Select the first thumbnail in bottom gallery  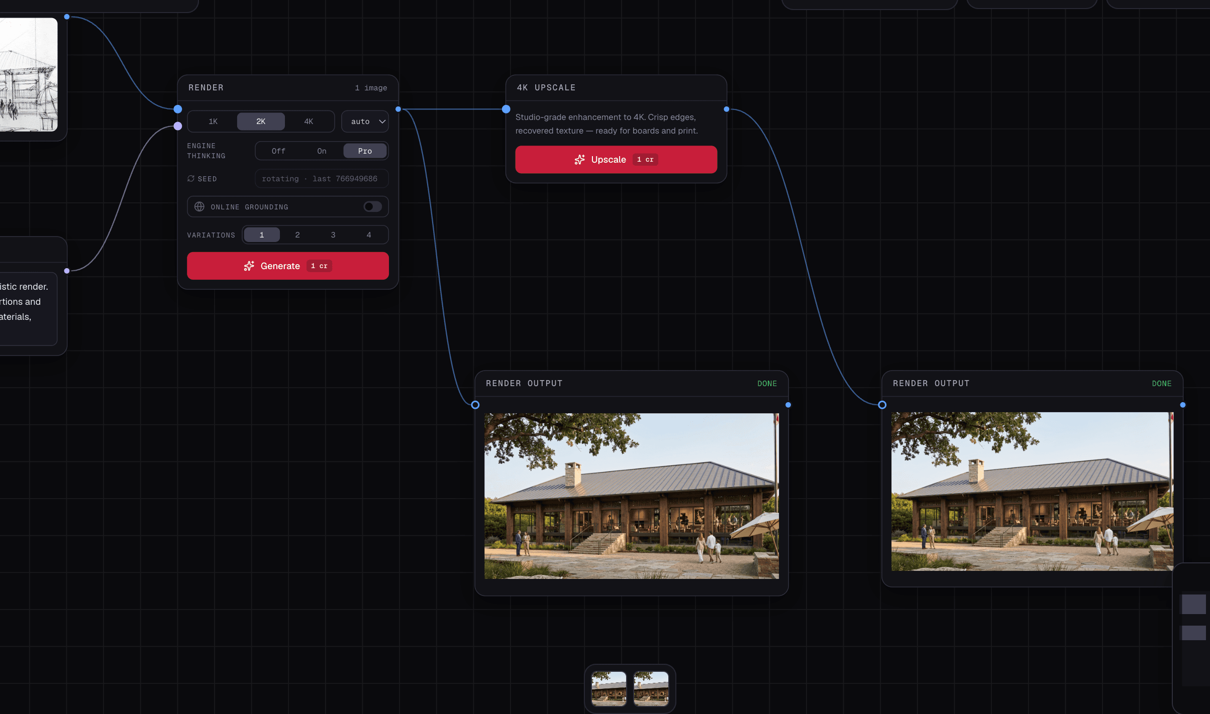609,689
